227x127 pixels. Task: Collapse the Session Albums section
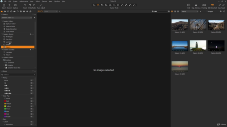tap(2, 34)
